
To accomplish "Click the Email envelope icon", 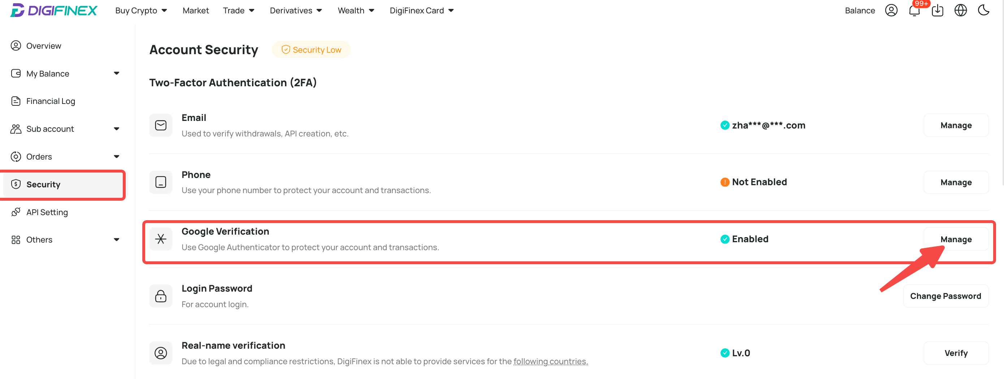I will 161,125.
